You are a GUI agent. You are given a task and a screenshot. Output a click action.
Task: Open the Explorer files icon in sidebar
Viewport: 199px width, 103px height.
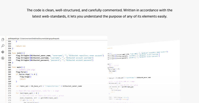pyautogui.click(x=3, y=40)
